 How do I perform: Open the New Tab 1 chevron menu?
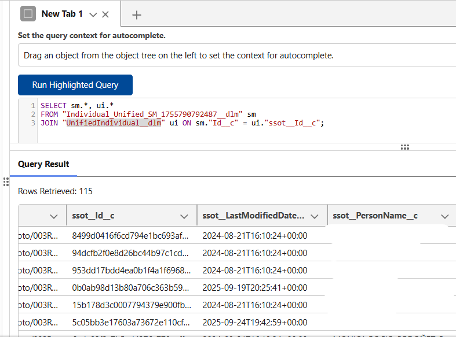point(93,14)
